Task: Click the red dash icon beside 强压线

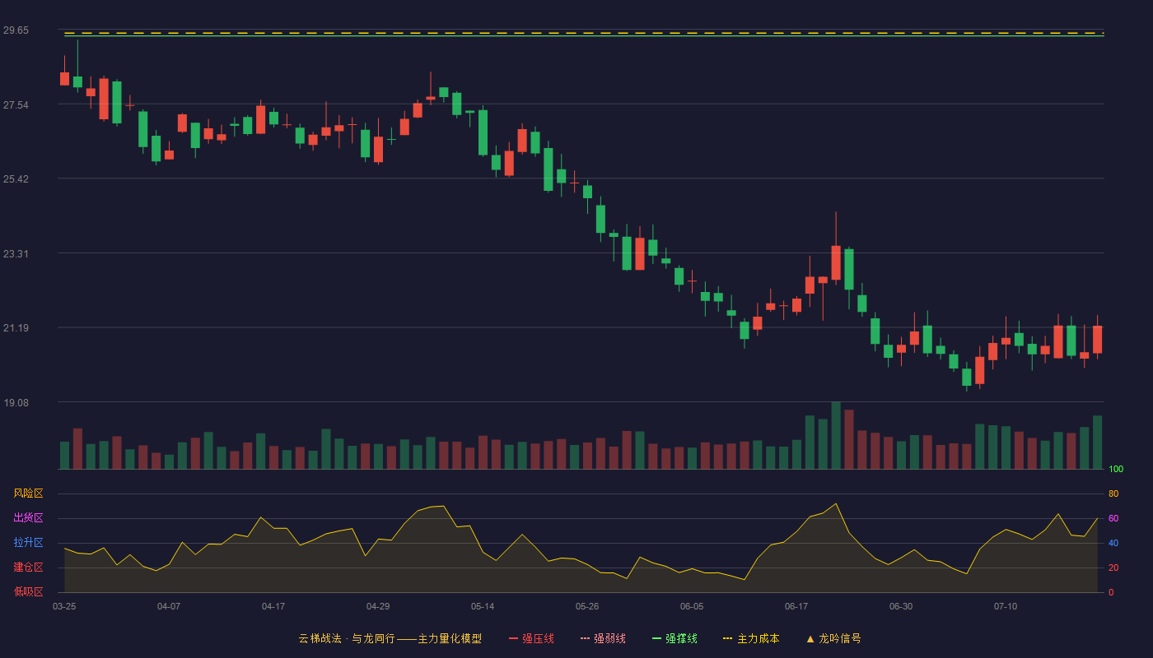Action: tap(514, 639)
